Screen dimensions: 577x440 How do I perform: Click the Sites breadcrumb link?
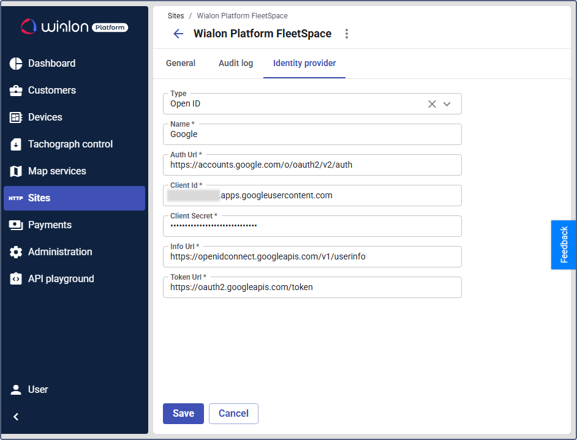click(x=176, y=16)
